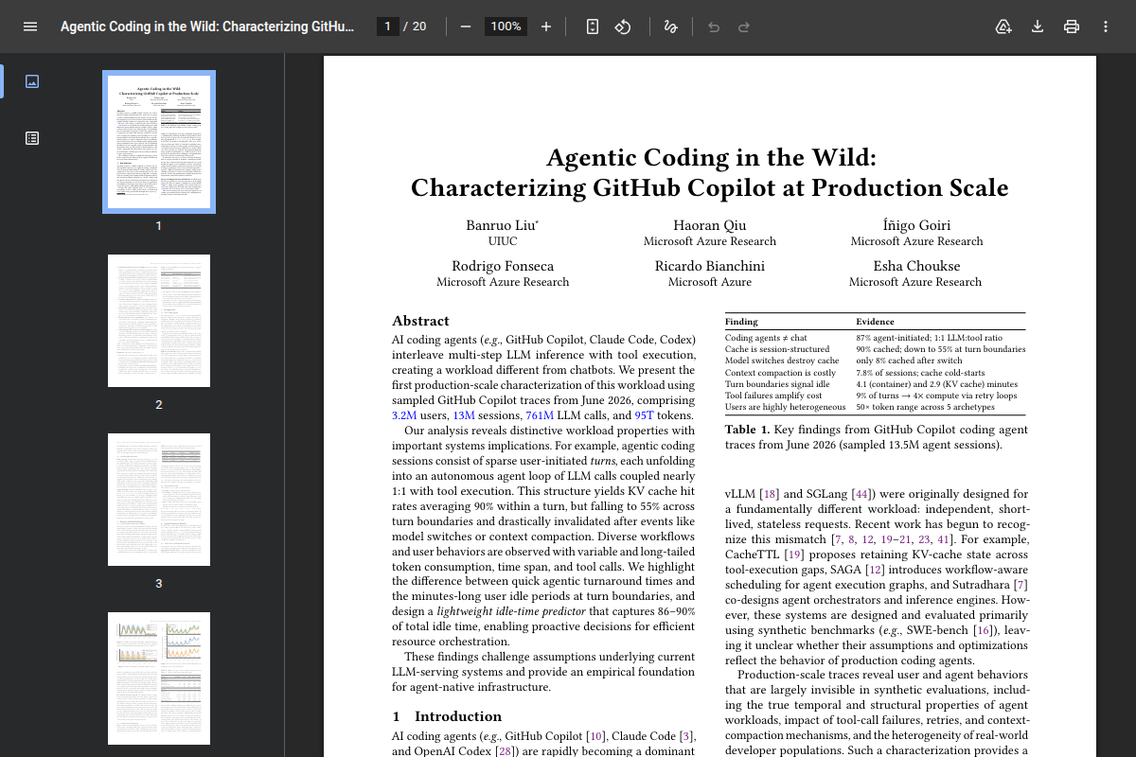Image resolution: width=1136 pixels, height=757 pixels.
Task: Go to the page 4 thumbnail with charts
Action: coord(159,678)
